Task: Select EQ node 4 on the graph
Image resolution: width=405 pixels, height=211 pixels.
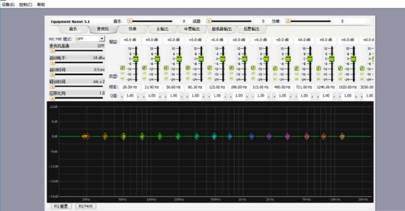Action: (142, 137)
